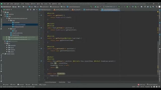Click override gutter icon beside getView
The image size is (161, 90).
(x=41, y=61)
